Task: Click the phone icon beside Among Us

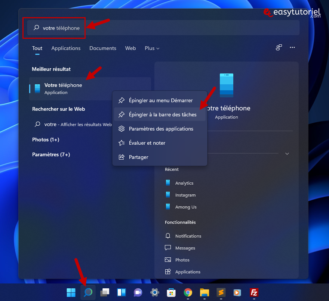Action: [x=168, y=207]
